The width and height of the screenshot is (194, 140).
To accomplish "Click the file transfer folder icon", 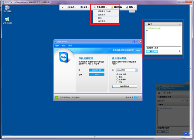I will (x=112, y=7).
